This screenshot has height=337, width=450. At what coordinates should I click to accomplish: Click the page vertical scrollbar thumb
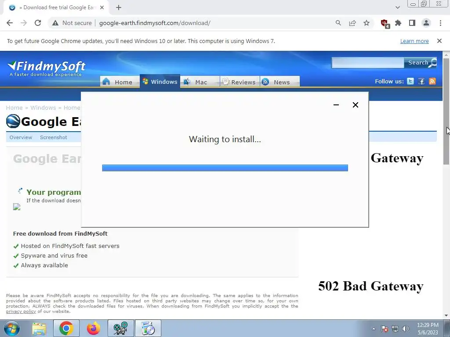click(x=446, y=111)
